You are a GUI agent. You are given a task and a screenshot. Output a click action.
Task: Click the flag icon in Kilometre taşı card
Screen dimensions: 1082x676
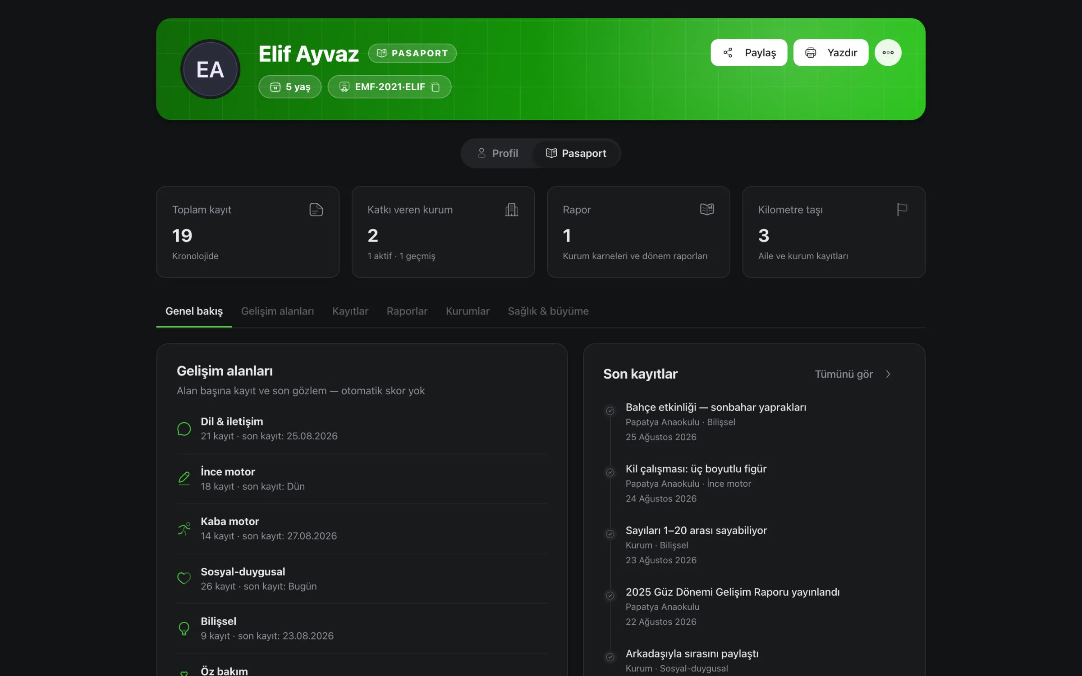902,210
